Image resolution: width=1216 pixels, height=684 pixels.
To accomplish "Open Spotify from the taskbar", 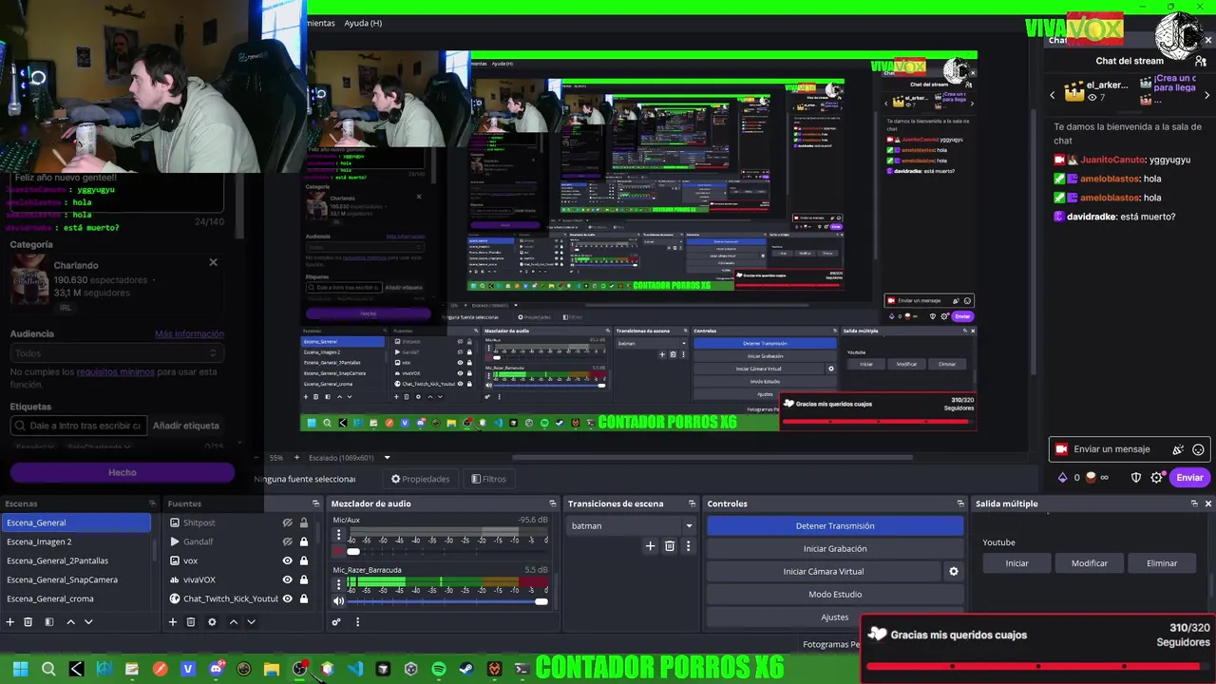I will 438,669.
